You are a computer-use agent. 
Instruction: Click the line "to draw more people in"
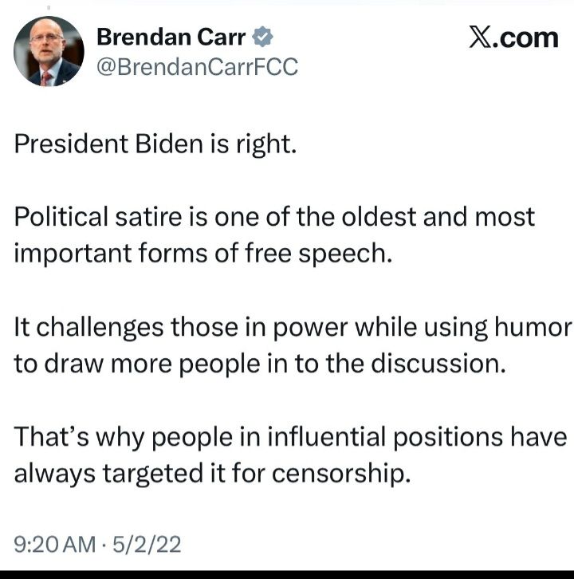point(260,364)
